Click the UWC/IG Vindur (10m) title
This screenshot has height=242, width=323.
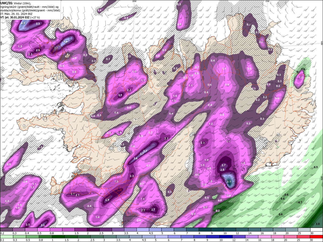click(16, 3)
